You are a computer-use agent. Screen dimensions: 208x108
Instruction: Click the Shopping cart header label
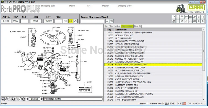[x=48, y=6]
